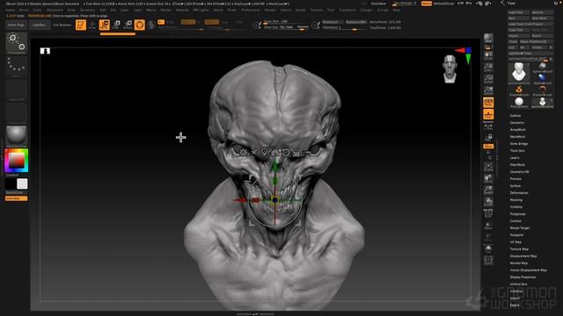Toggle Move mode button

105,25
